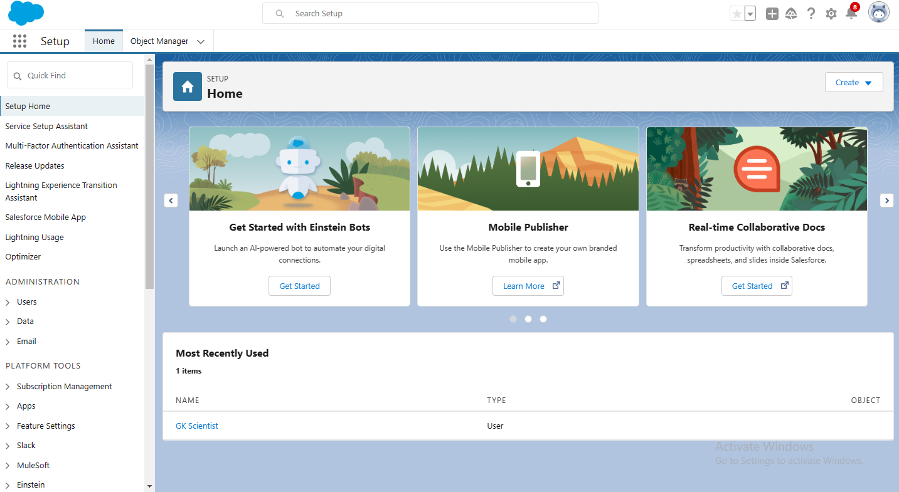Click the favorites star icon
This screenshot has width=899, height=492.
(x=737, y=14)
